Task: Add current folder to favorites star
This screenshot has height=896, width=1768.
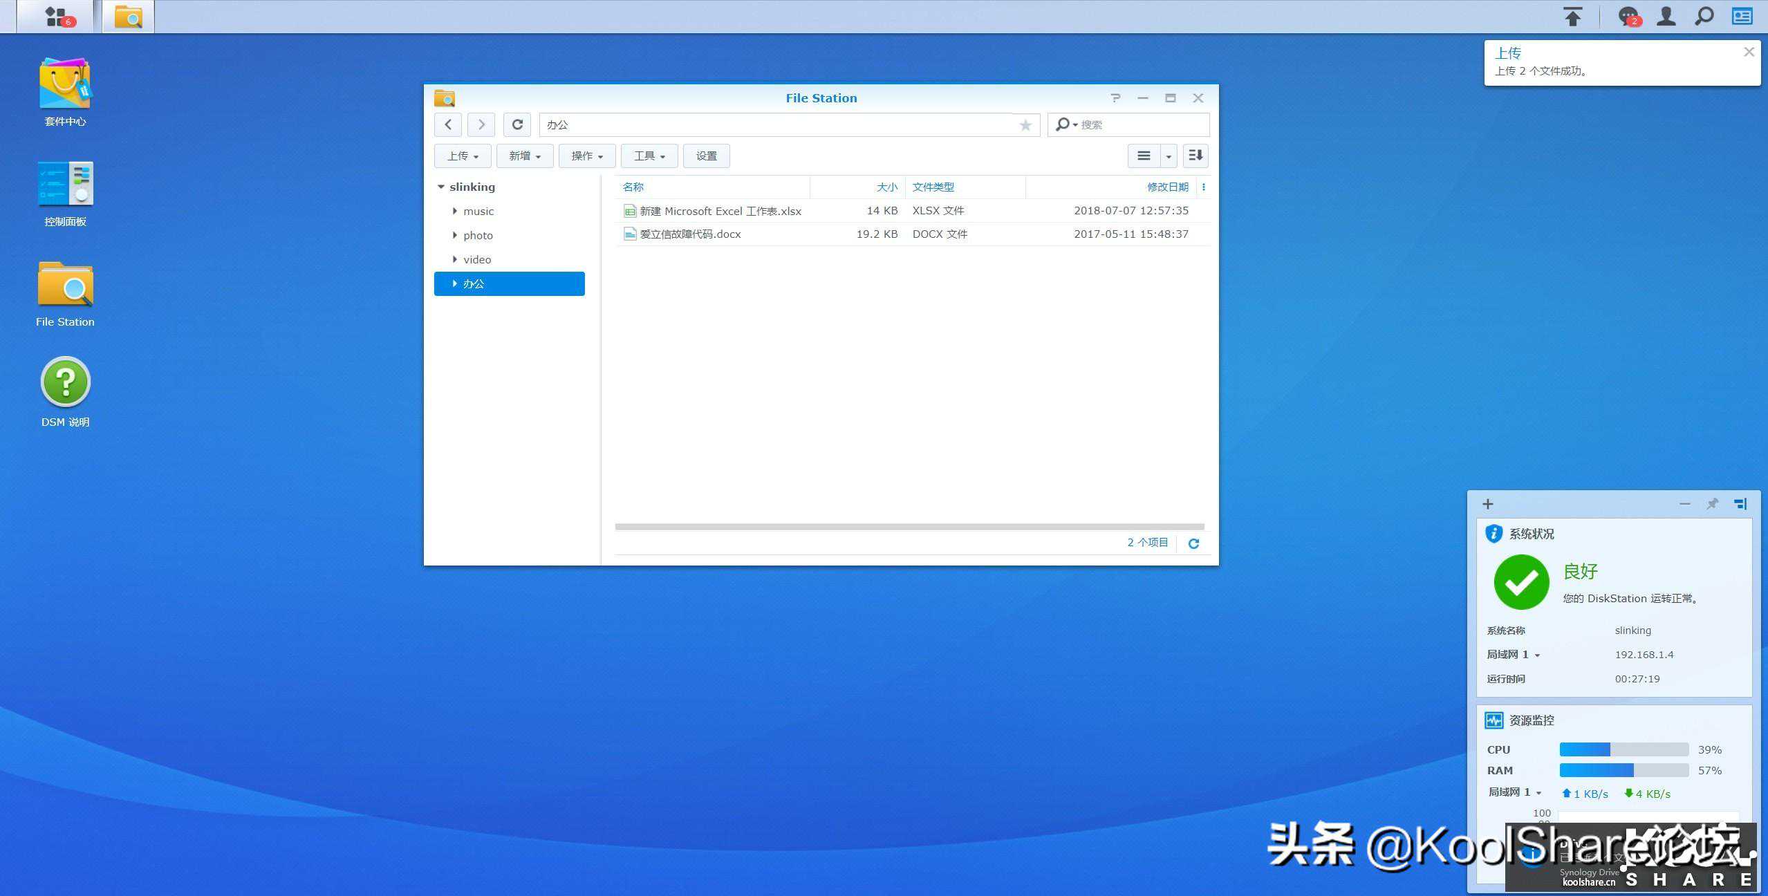Action: (1025, 125)
